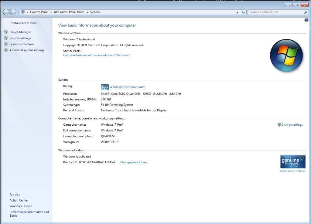Click the Change product key link

[x=134, y=162]
